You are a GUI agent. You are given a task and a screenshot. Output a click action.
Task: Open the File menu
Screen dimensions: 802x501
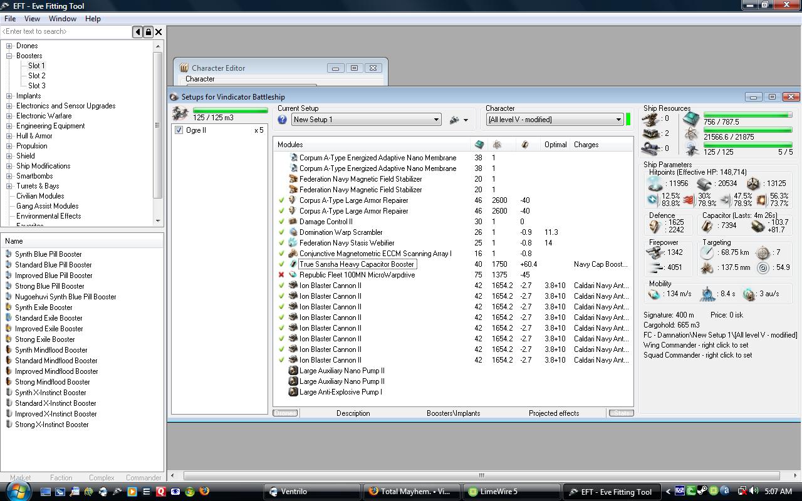[x=10, y=19]
